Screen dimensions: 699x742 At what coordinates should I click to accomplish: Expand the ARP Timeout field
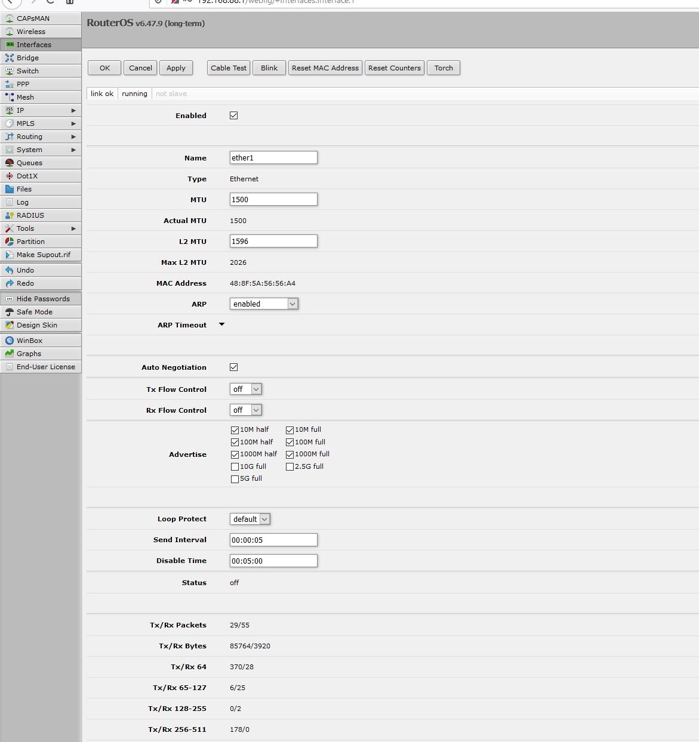point(222,324)
